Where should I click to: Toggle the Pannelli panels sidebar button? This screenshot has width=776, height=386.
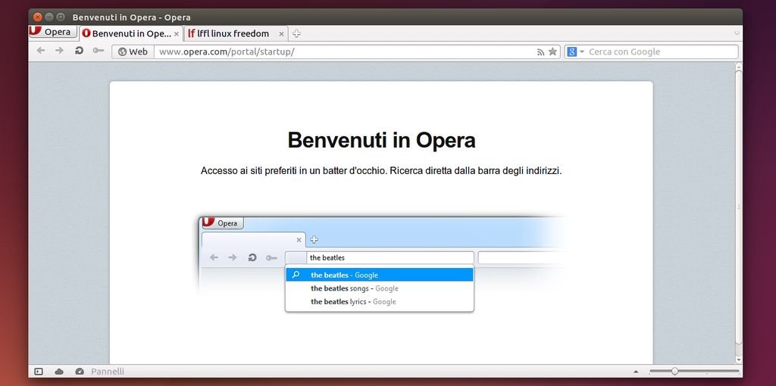[39, 372]
